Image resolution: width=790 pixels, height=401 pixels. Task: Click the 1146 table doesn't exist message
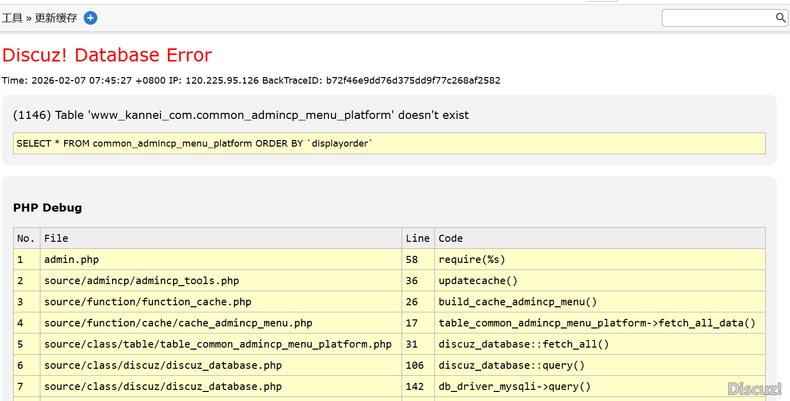click(x=241, y=115)
